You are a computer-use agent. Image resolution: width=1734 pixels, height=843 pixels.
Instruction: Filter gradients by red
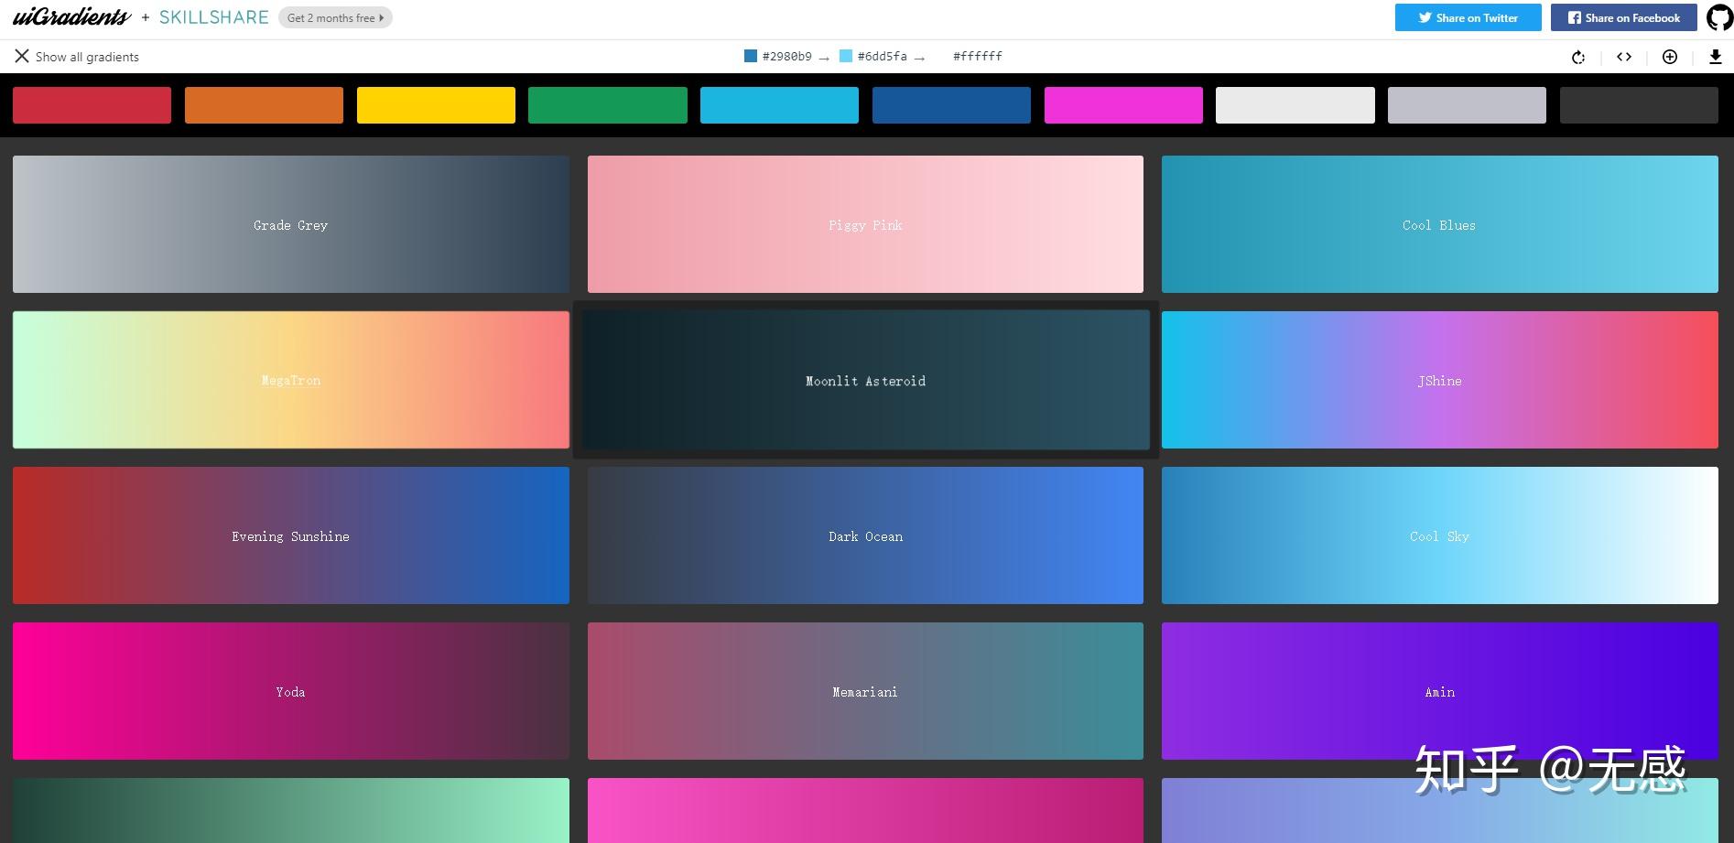coord(92,105)
